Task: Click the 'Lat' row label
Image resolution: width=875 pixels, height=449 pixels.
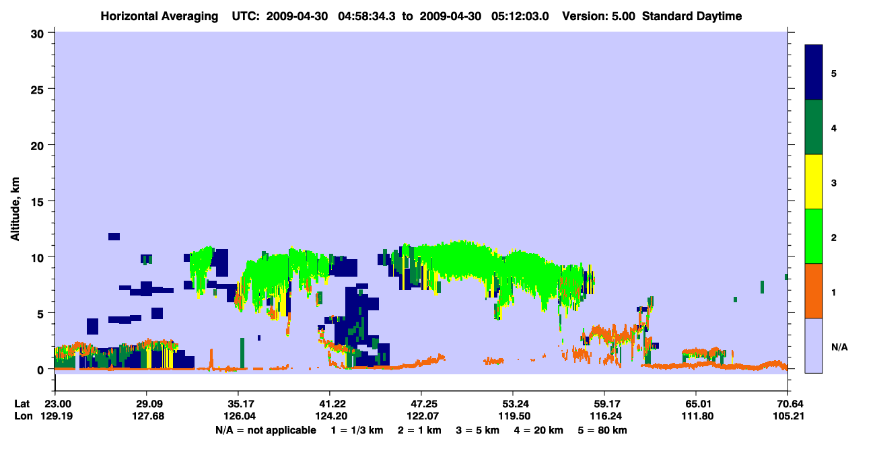Action: pos(22,404)
